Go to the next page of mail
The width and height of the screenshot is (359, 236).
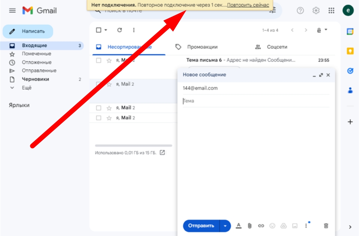coord(306,30)
